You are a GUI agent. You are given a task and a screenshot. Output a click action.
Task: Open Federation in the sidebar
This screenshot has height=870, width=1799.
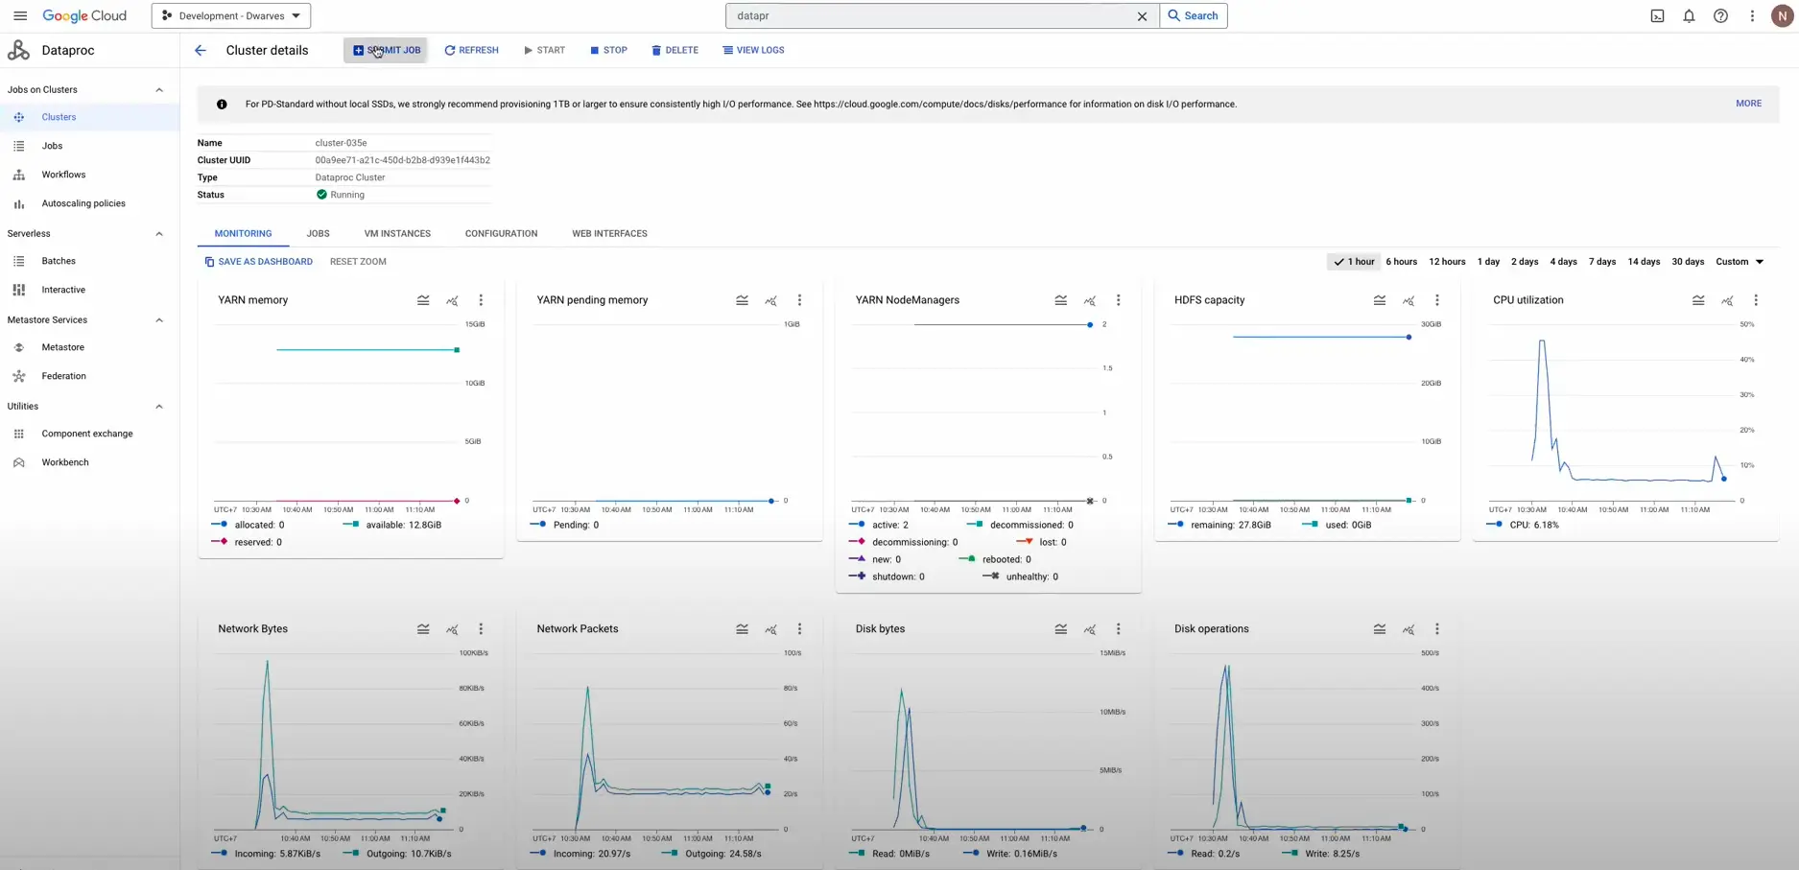tap(63, 376)
